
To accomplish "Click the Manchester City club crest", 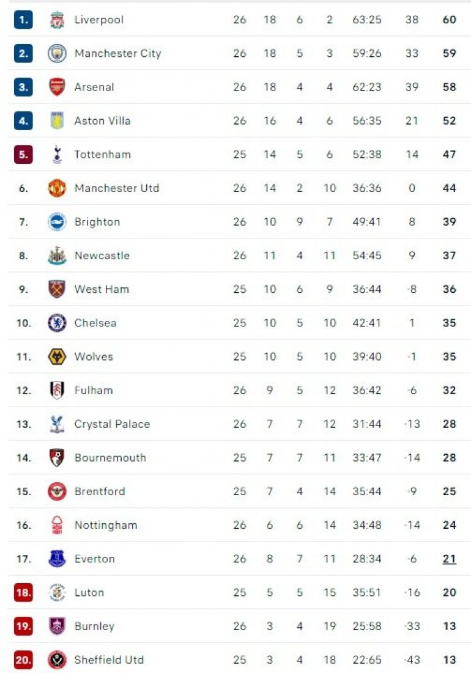I will pyautogui.click(x=57, y=53).
